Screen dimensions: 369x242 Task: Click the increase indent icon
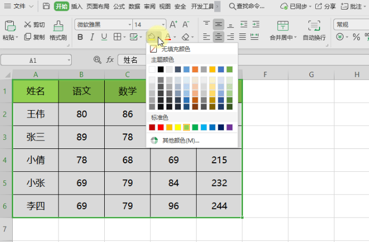(x=256, y=24)
